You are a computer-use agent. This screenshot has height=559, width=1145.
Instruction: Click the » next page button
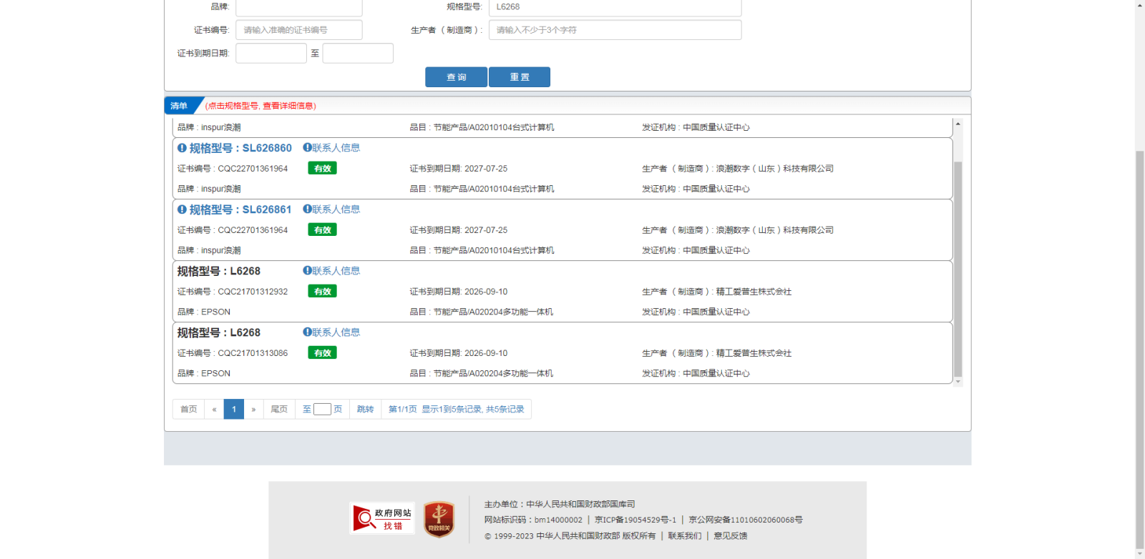coord(253,409)
